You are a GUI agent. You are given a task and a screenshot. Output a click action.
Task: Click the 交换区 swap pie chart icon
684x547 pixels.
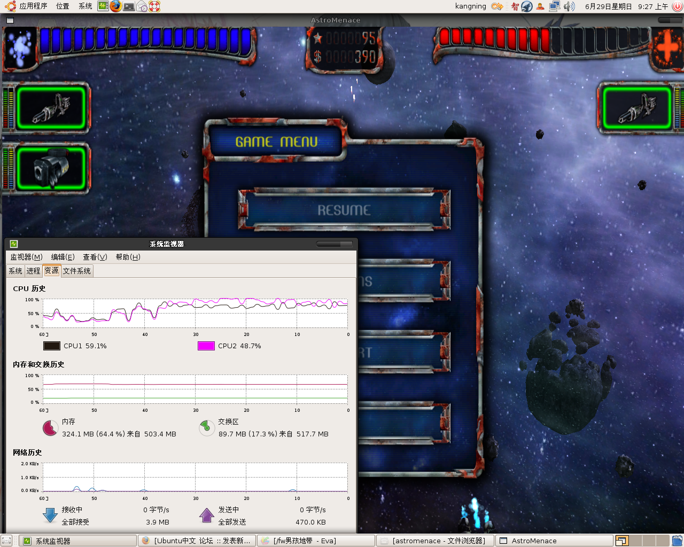[x=207, y=428]
